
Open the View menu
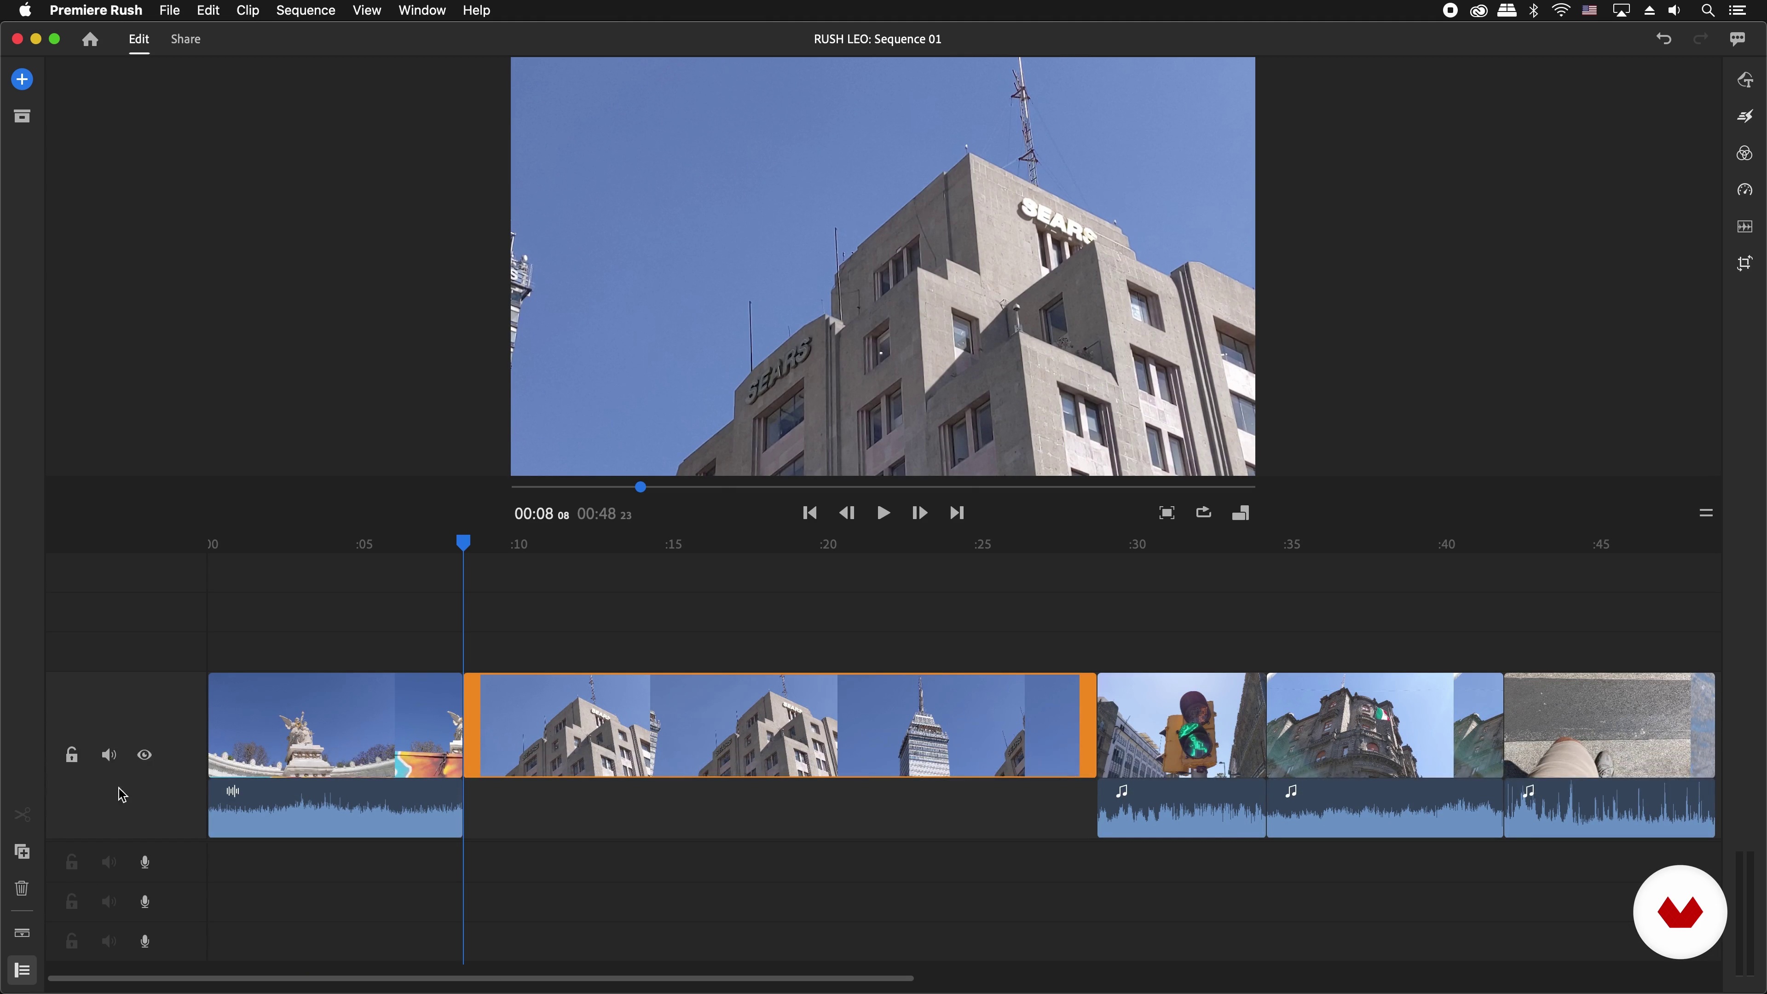(x=367, y=10)
